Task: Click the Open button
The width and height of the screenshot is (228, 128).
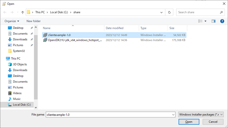Action: (x=189, y=122)
